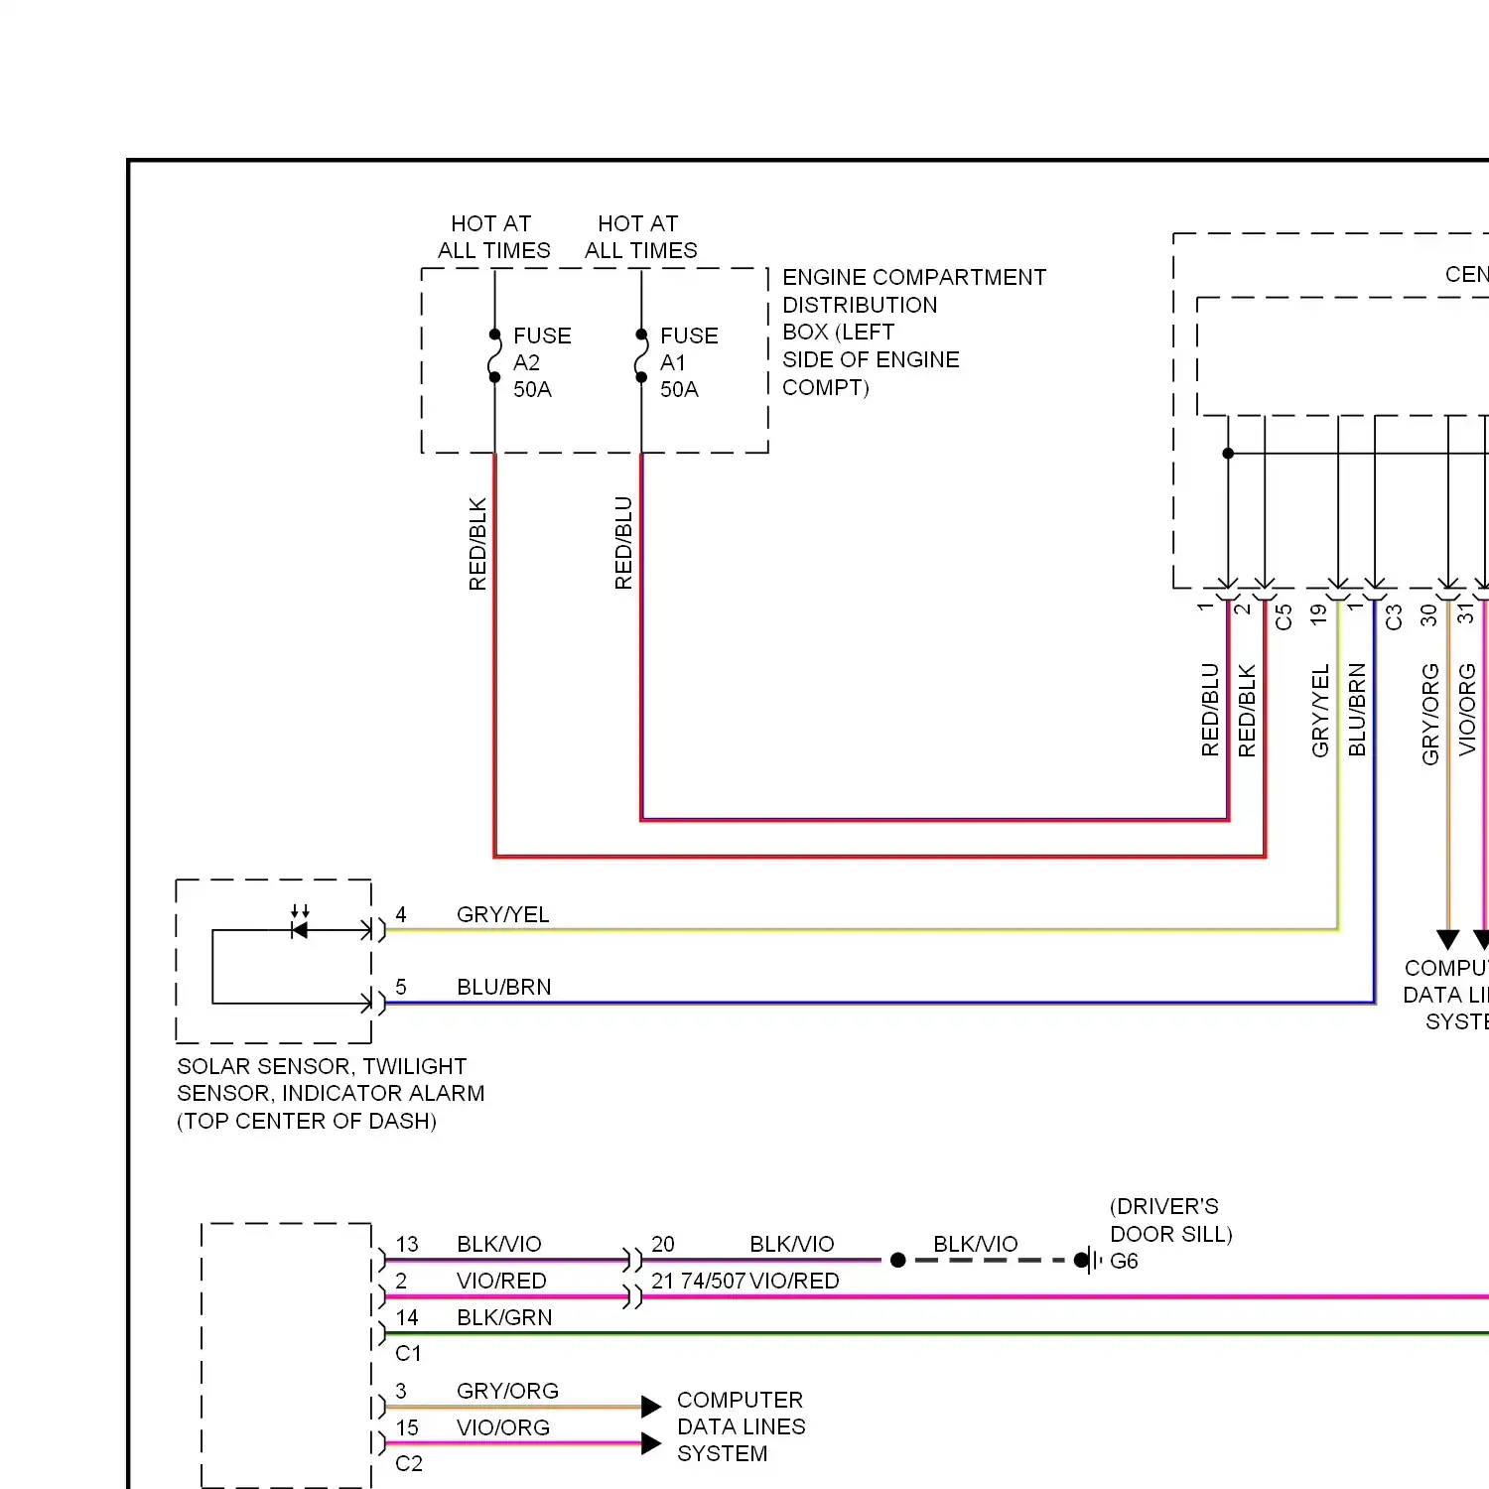
Task: Click the splice dot on the BLK/VIO wire
Action: tap(898, 1261)
